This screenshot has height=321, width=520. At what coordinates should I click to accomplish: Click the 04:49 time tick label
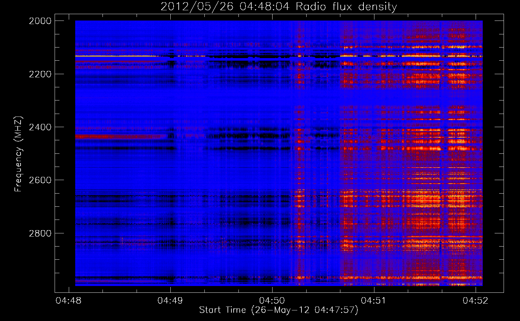click(x=170, y=300)
